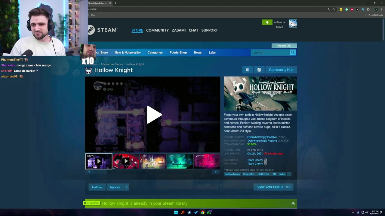The height and width of the screenshot is (216, 385).
Task: Open the Metroidvania tag
Action: 233,174
